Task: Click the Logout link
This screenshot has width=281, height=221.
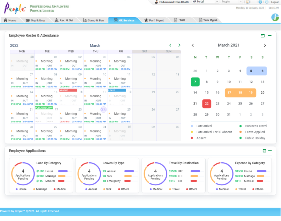Action: point(275,2)
